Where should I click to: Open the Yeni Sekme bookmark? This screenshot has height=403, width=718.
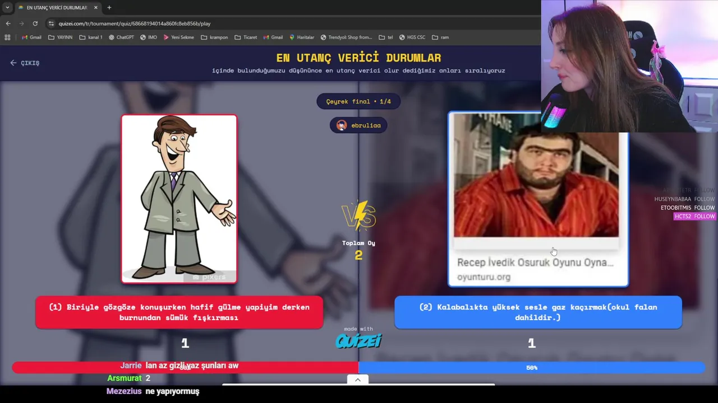(x=178, y=38)
